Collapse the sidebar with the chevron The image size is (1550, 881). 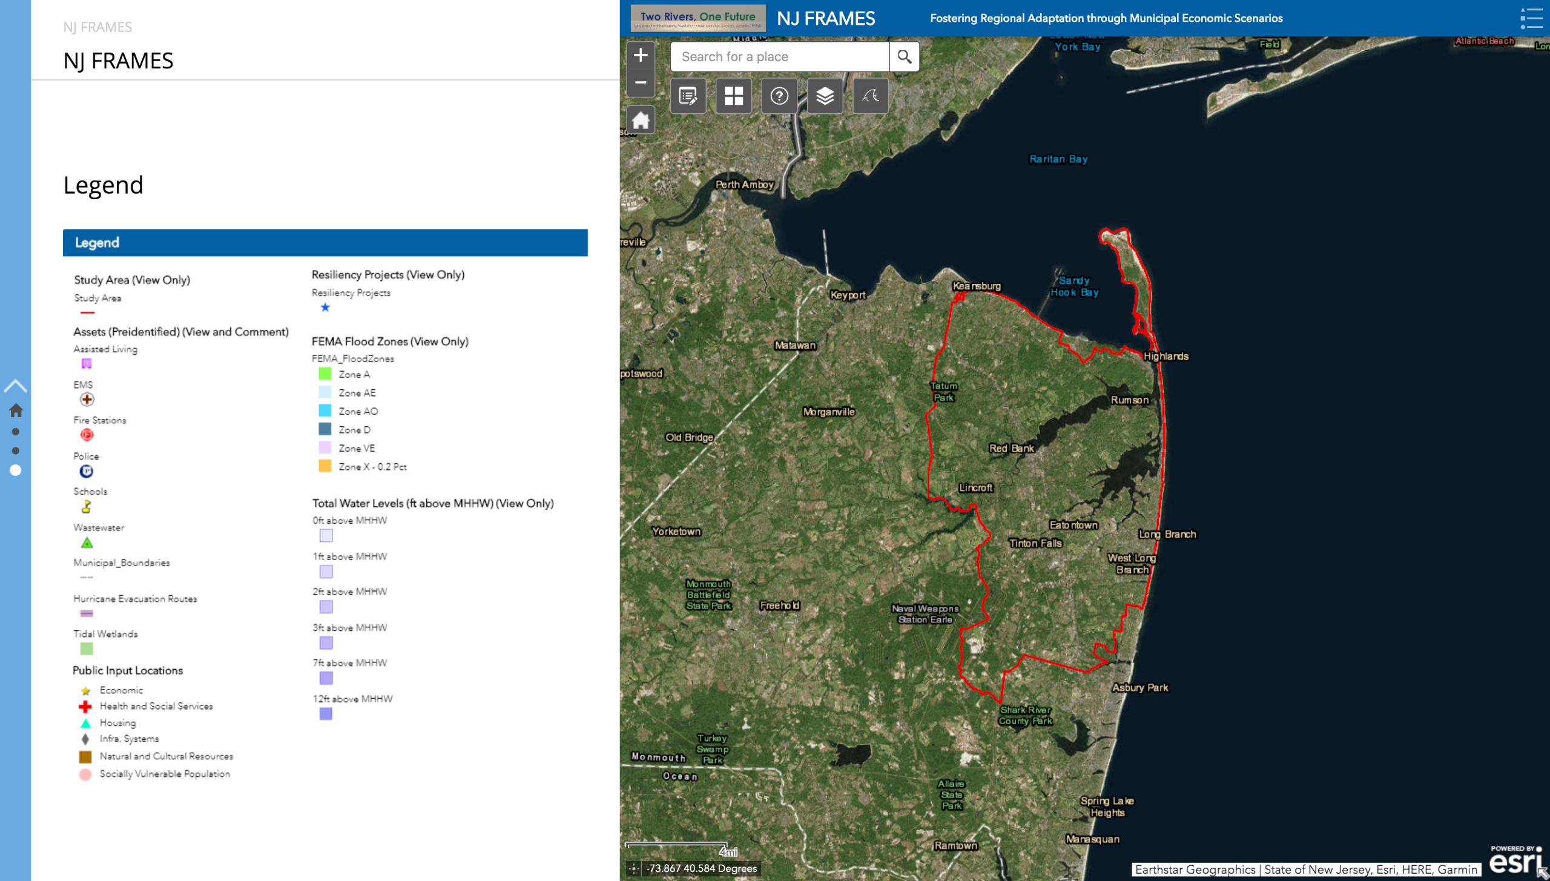(x=16, y=385)
